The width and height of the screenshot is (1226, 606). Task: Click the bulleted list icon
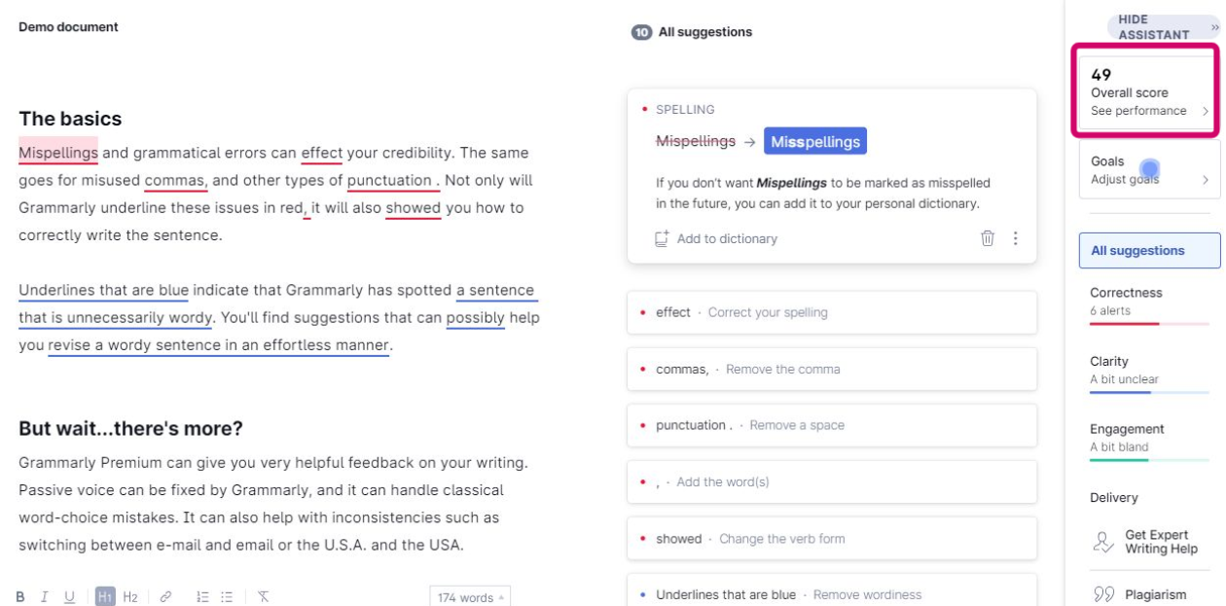click(228, 597)
